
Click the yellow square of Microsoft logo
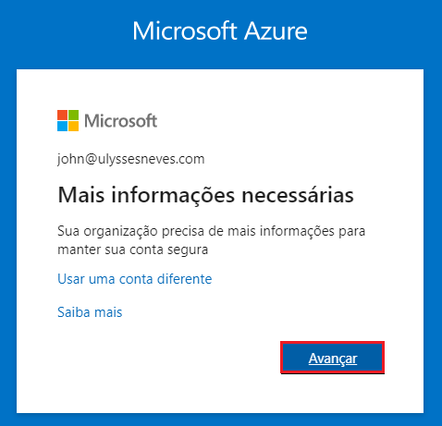(x=73, y=126)
